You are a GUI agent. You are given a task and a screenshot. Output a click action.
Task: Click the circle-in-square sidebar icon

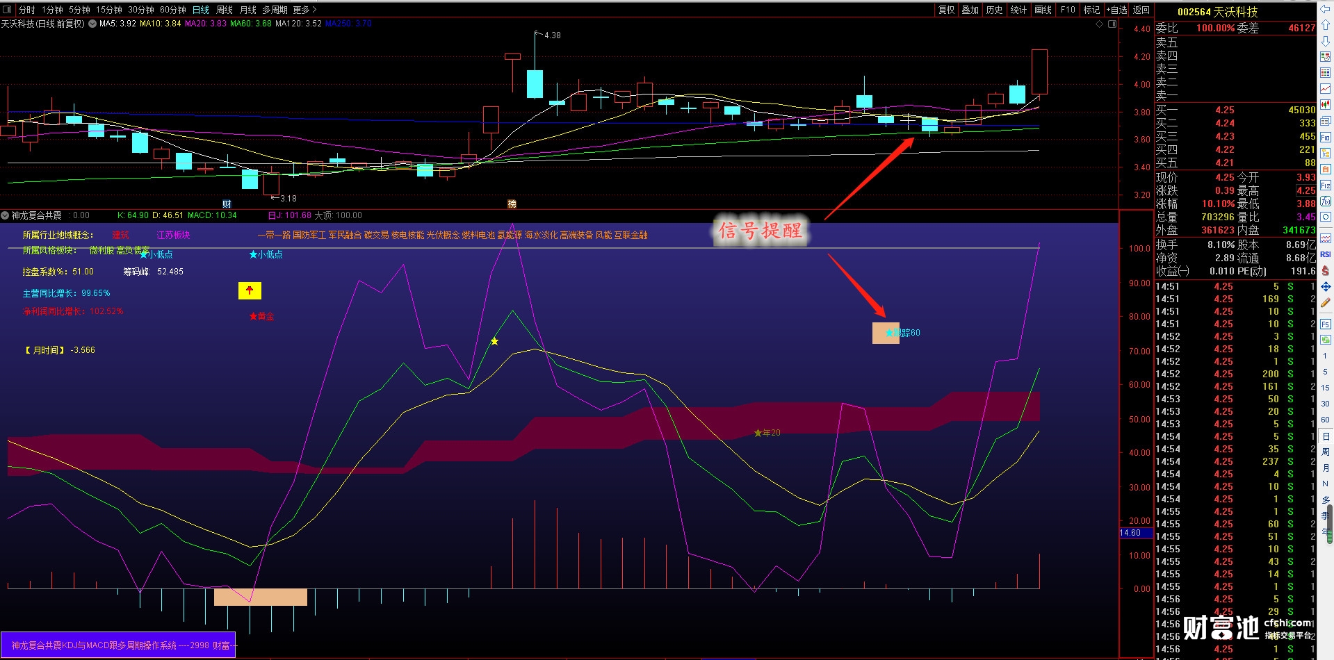click(x=1325, y=217)
